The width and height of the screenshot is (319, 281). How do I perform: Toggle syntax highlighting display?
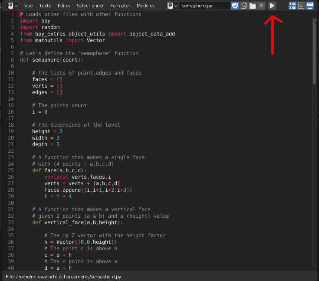point(309,6)
